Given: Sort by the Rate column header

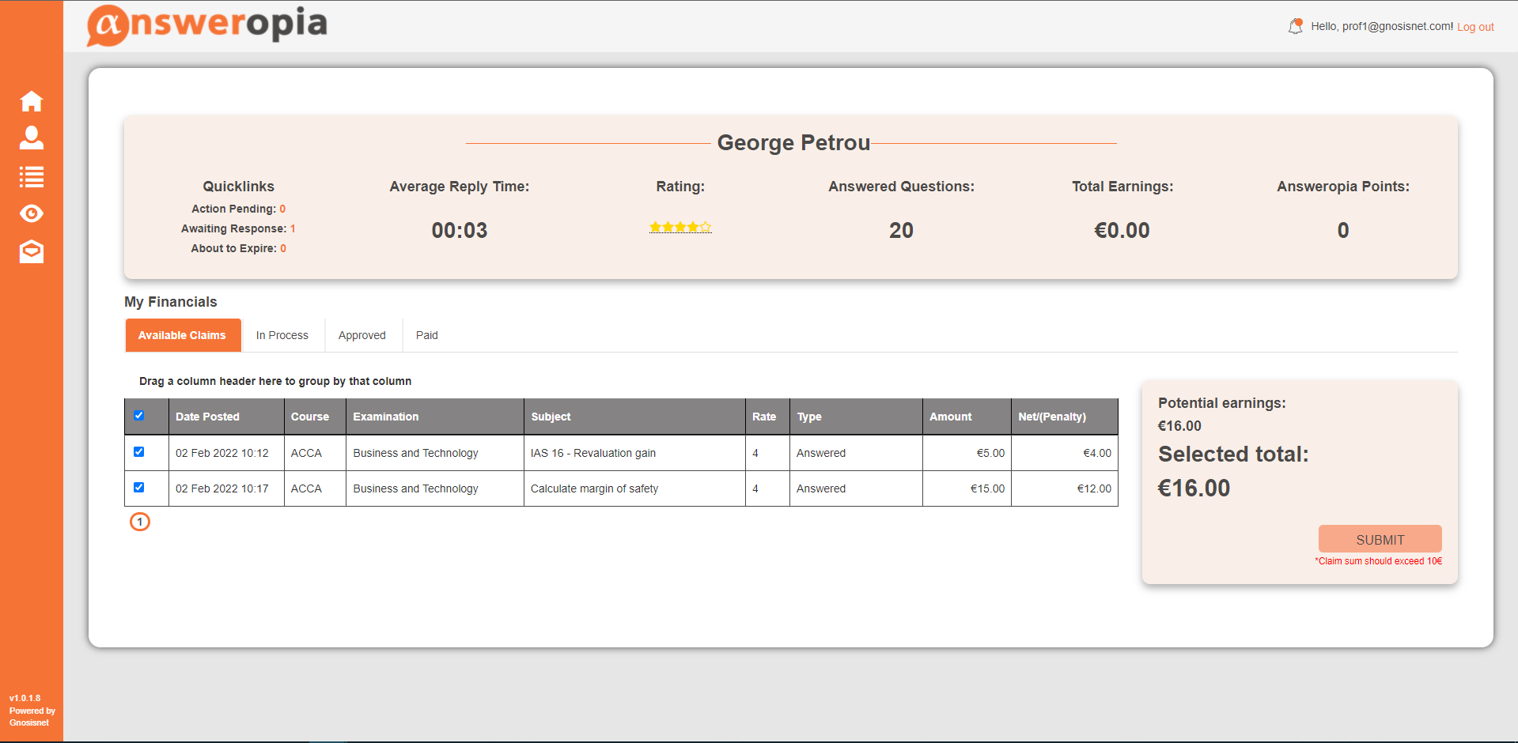Looking at the screenshot, I should click(x=767, y=417).
